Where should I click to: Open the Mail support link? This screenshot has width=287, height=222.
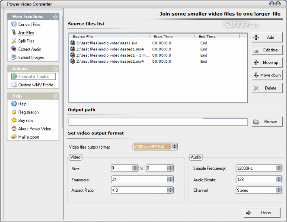29,137
